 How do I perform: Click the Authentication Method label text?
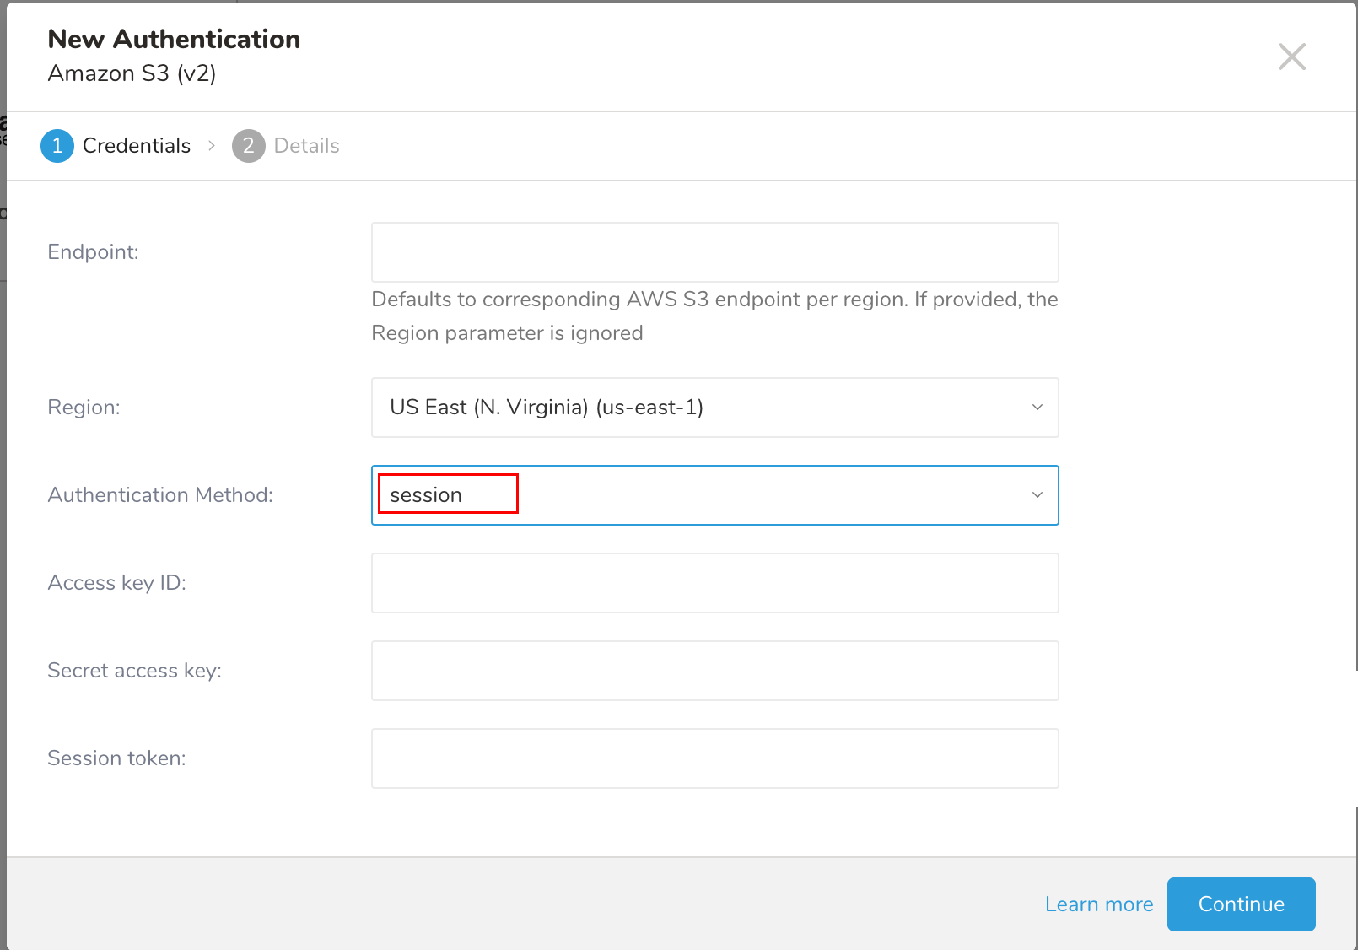click(160, 495)
